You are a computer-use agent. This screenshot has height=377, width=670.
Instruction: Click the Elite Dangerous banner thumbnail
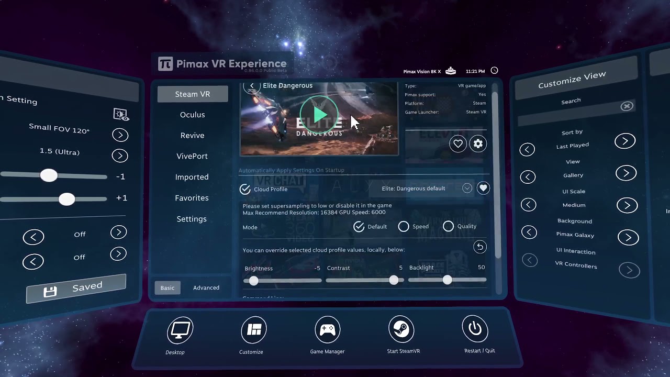pos(319,119)
